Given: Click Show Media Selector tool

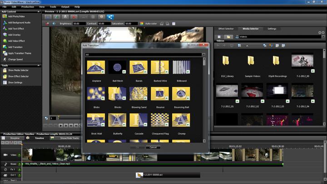Looking at the screenshot, I should coord(15,70).
